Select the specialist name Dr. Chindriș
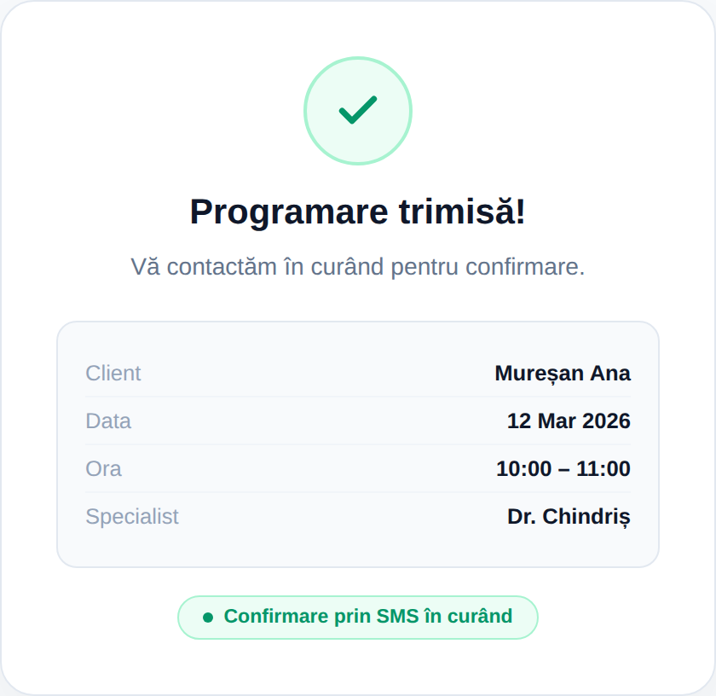716x696 pixels. point(569,516)
